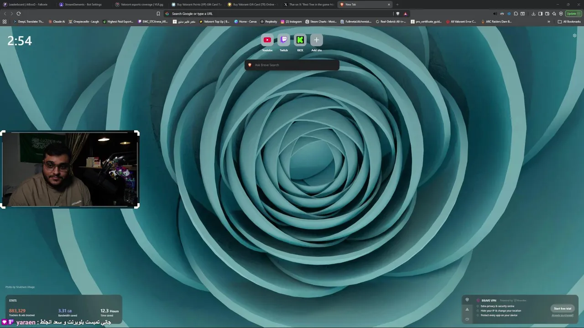Click the Already purchased? link
Viewport: 584px width, 328px height.
tap(563, 315)
